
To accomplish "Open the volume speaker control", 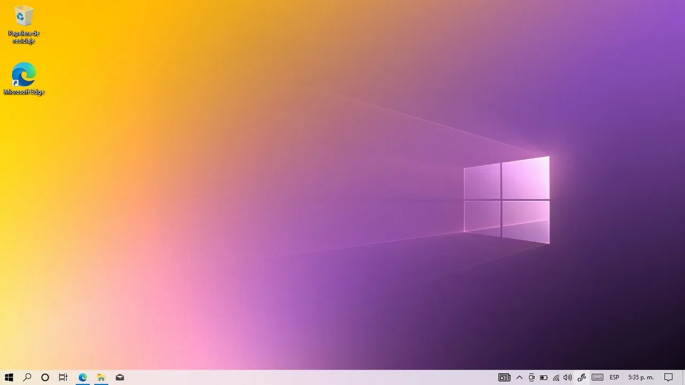I will (x=568, y=378).
